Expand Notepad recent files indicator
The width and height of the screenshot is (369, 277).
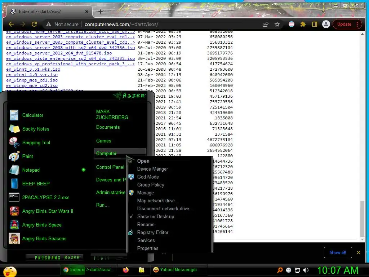[x=84, y=170]
